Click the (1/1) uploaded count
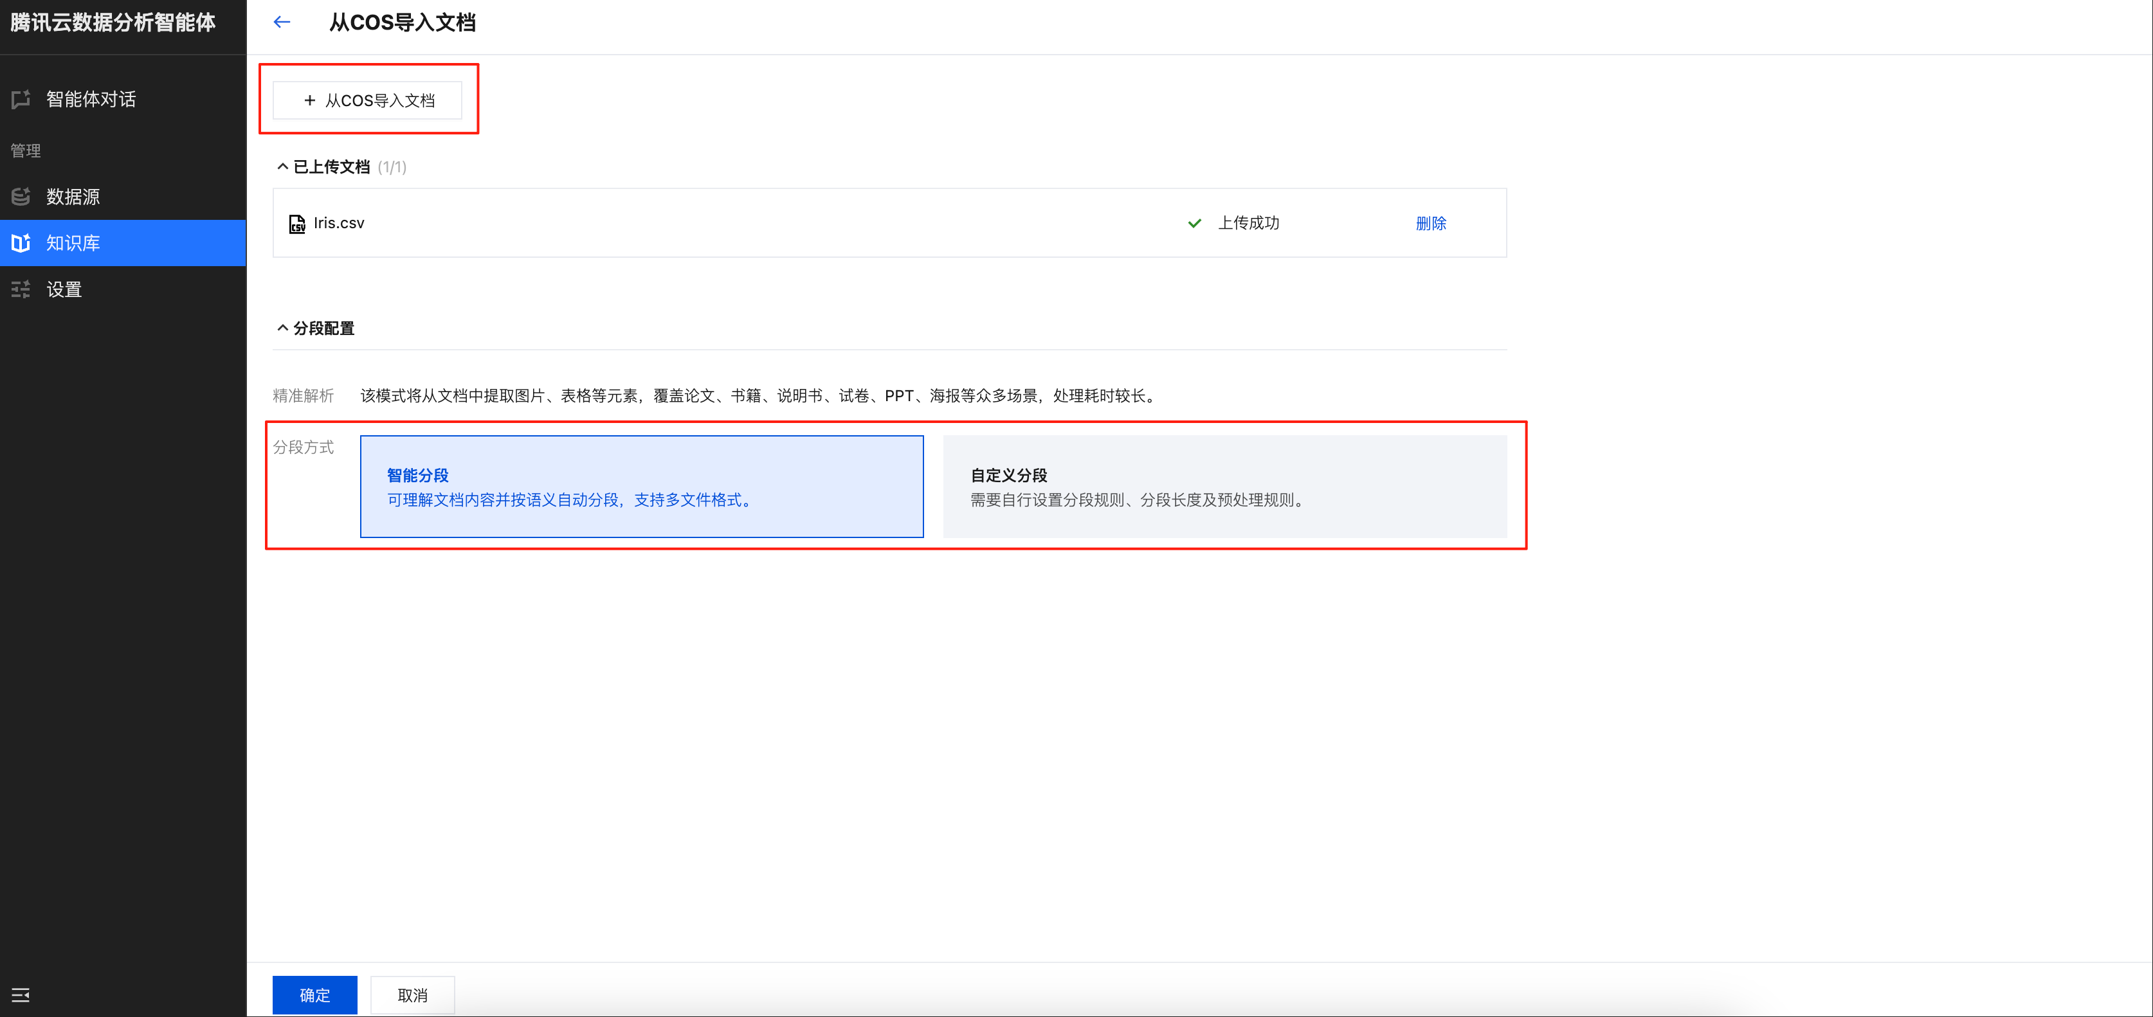The width and height of the screenshot is (2153, 1017). (x=392, y=167)
